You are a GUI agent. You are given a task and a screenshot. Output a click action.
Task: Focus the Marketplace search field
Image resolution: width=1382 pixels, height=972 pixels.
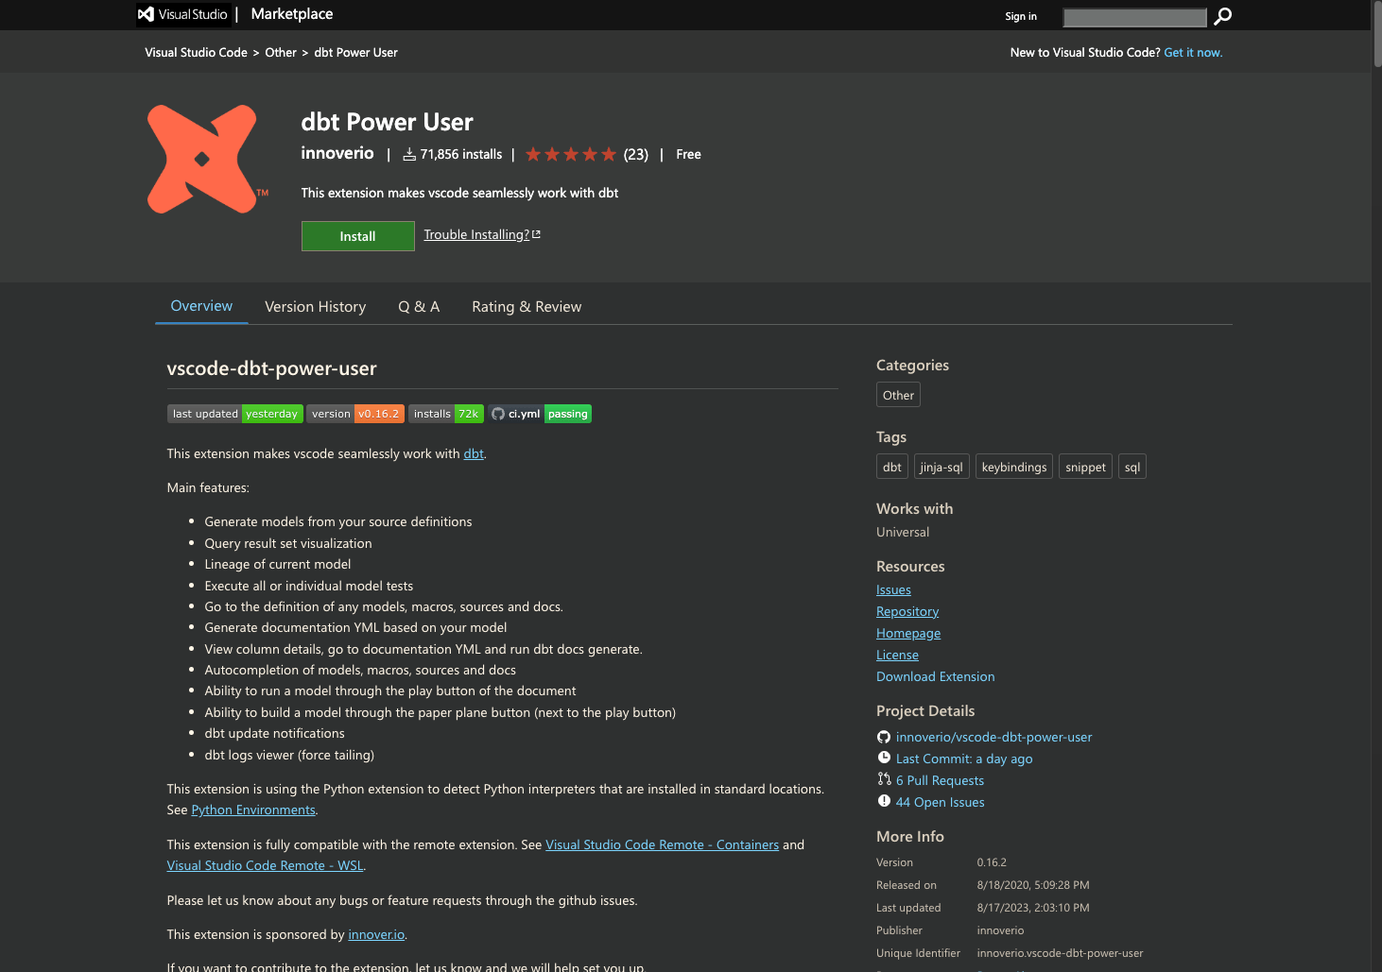tap(1135, 17)
